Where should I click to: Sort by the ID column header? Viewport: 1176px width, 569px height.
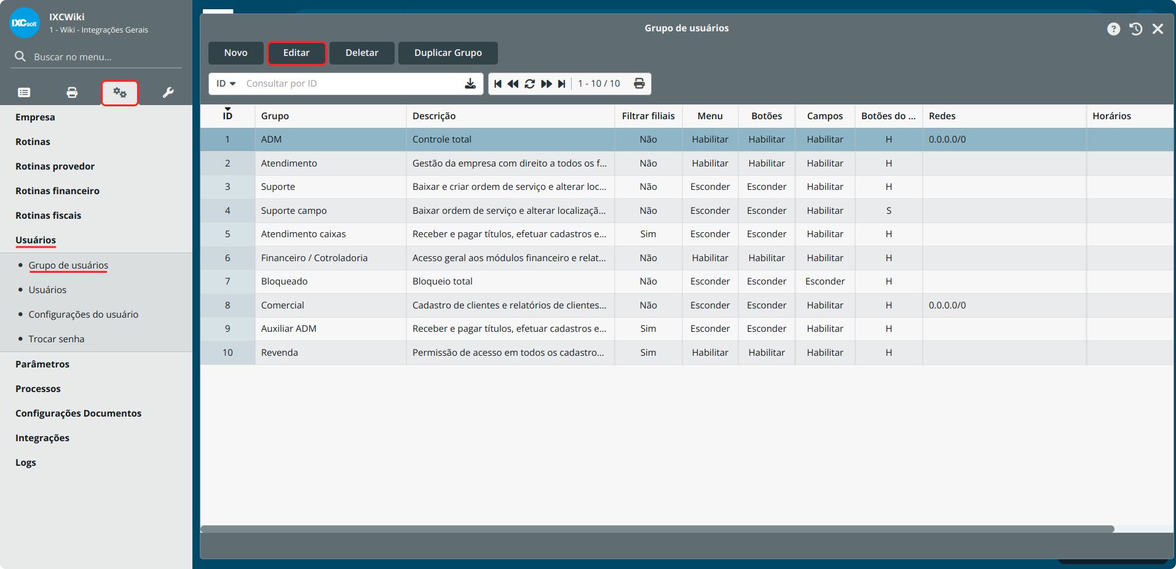[x=227, y=116]
